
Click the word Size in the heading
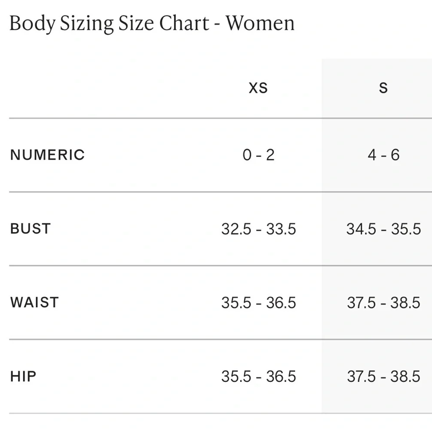[135, 23]
